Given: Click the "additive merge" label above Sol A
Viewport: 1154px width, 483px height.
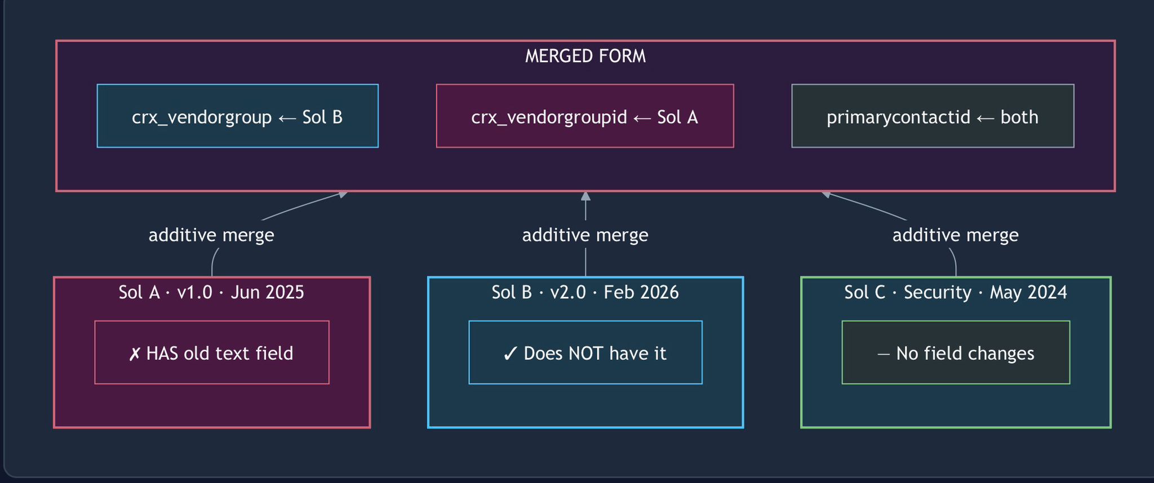Looking at the screenshot, I should click(211, 235).
